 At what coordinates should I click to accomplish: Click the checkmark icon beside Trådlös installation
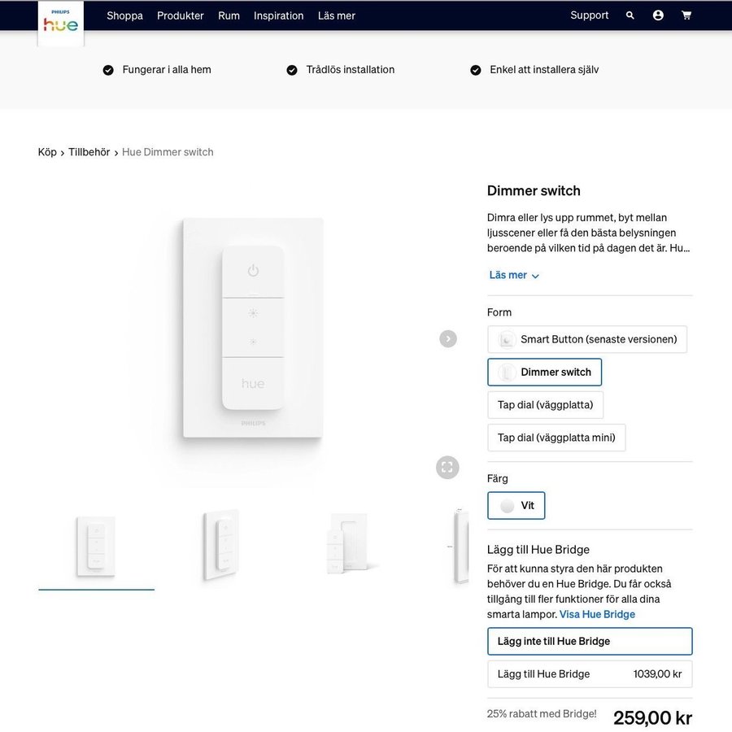pos(292,70)
